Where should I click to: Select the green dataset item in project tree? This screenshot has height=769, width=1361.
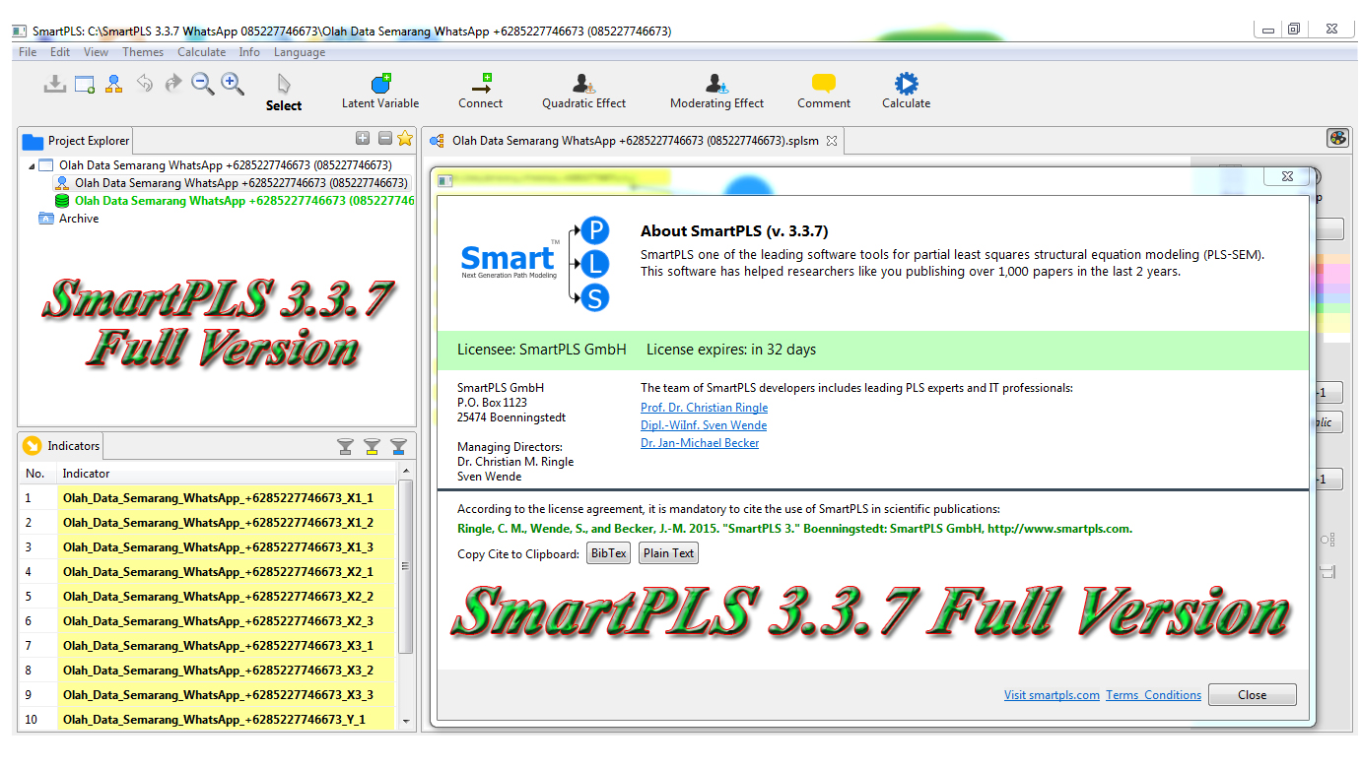coord(235,201)
